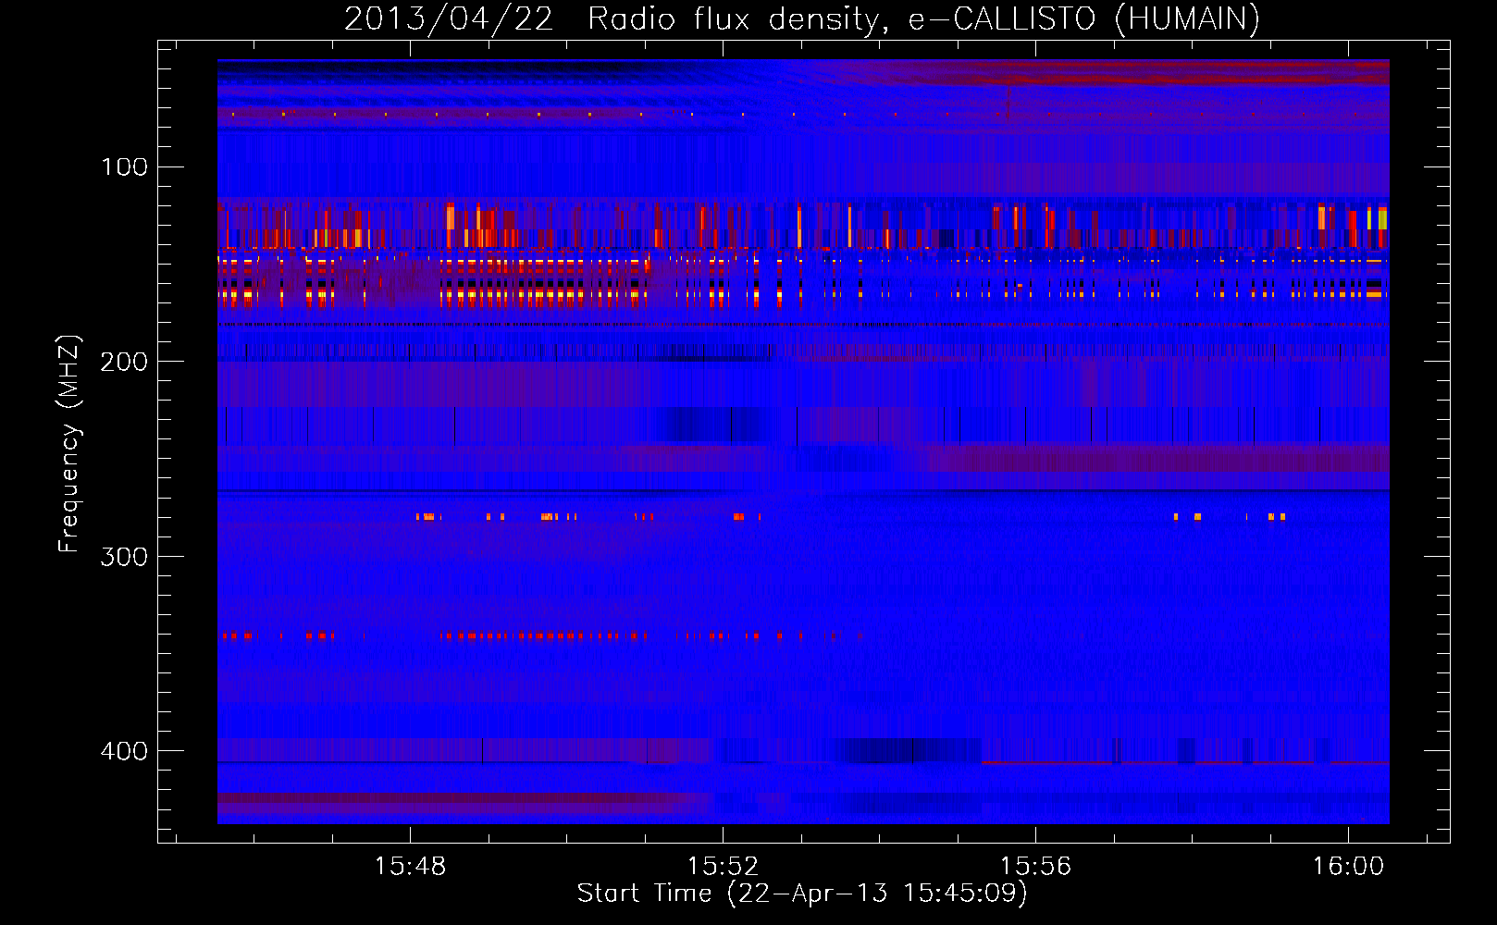The height and width of the screenshot is (925, 1497).
Task: Click the 200 frequency tick label
Action: coord(124,362)
